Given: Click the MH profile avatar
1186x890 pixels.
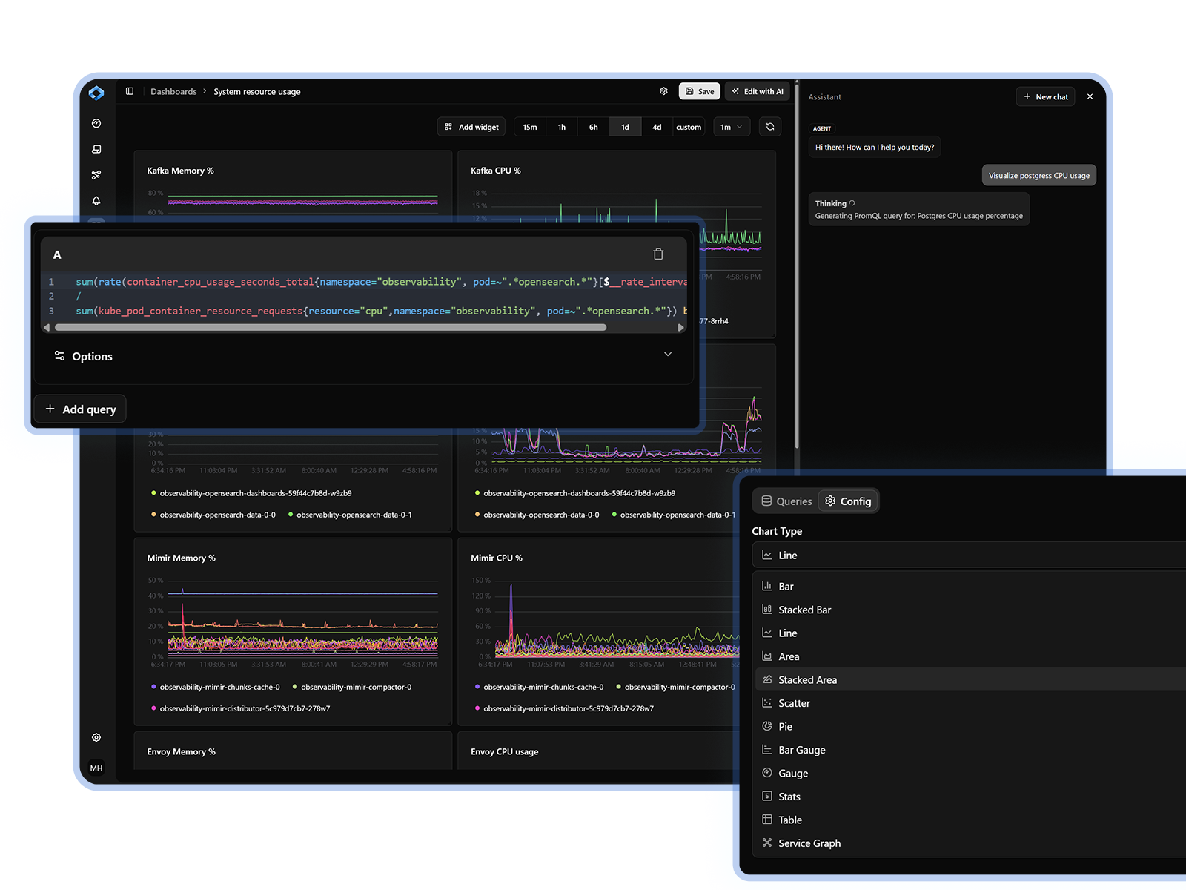Looking at the screenshot, I should (x=96, y=768).
